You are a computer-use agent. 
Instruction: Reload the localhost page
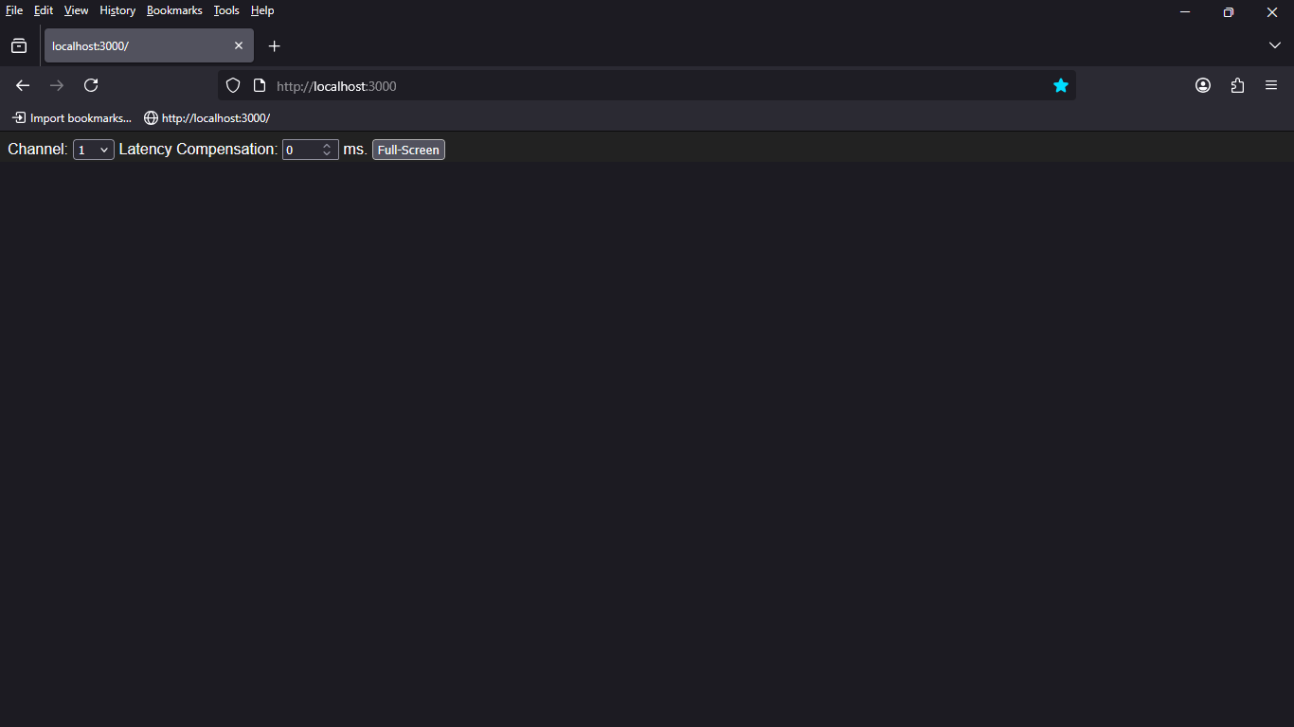pyautogui.click(x=91, y=85)
